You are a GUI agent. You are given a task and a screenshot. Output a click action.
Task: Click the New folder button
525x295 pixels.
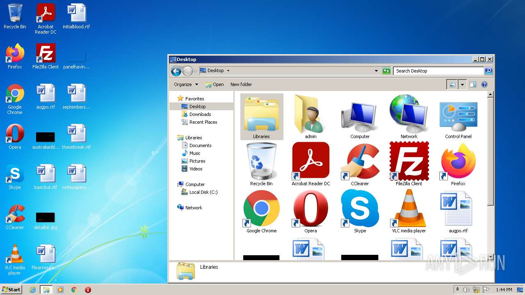241,84
